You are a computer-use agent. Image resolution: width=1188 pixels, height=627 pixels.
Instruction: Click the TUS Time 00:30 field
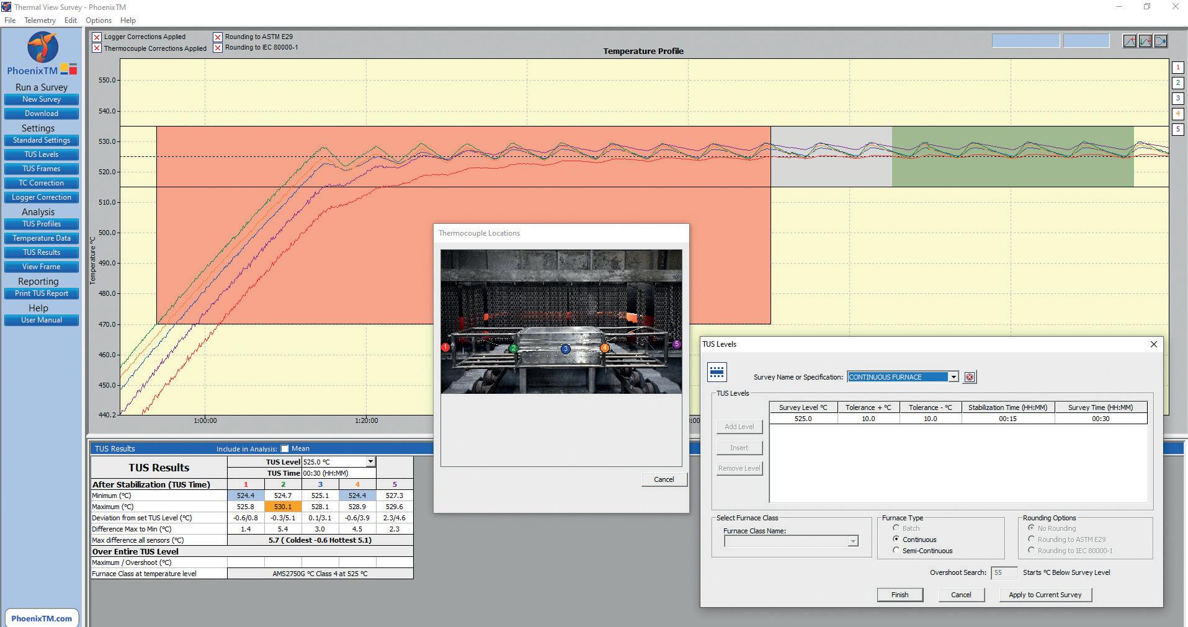point(339,473)
